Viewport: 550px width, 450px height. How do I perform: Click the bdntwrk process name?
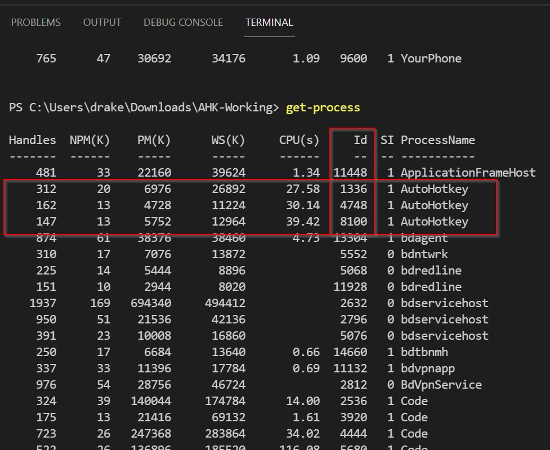[424, 254]
